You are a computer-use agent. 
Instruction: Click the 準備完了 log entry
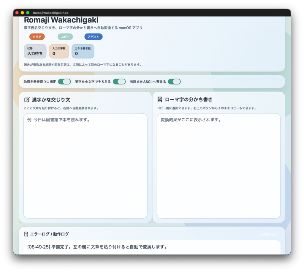97,247
